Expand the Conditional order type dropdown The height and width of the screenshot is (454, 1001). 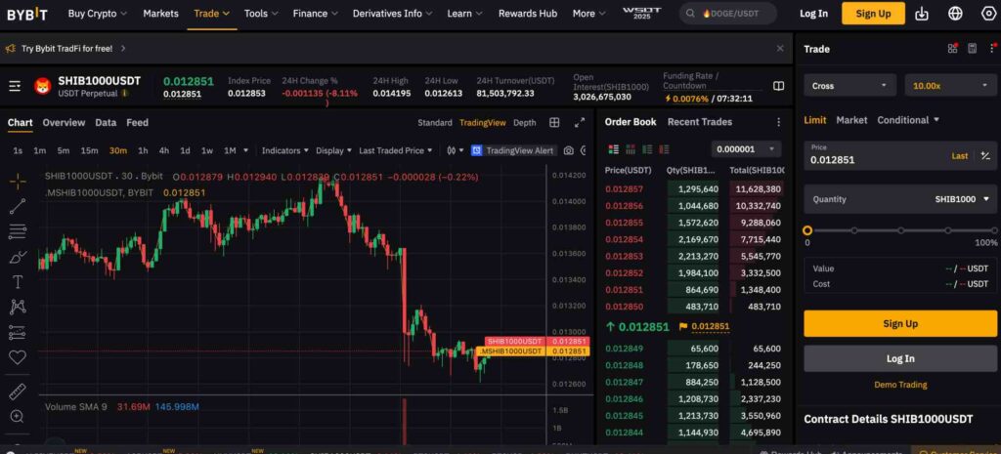click(908, 120)
